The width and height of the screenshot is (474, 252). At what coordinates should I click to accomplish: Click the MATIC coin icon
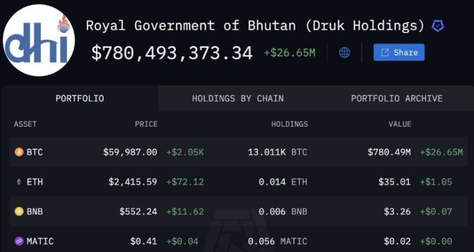(19, 241)
